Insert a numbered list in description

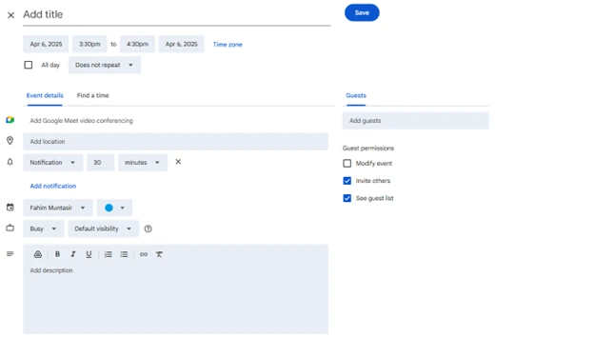click(x=109, y=254)
